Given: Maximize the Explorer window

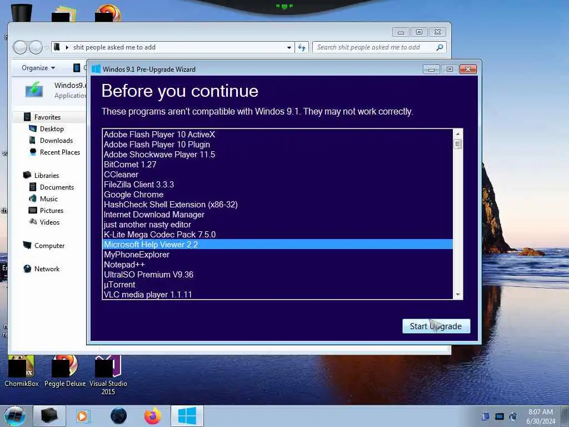Looking at the screenshot, I should (419, 32).
